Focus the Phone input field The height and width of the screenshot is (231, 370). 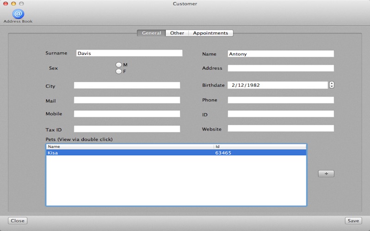(x=281, y=100)
